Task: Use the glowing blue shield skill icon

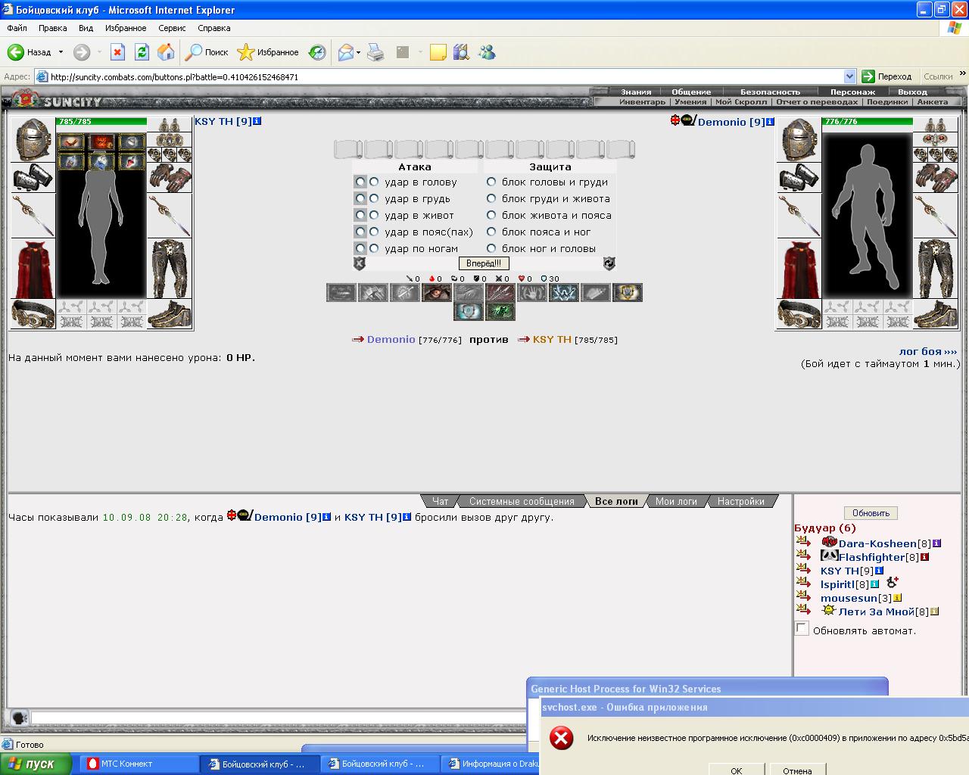Action: 468,311
